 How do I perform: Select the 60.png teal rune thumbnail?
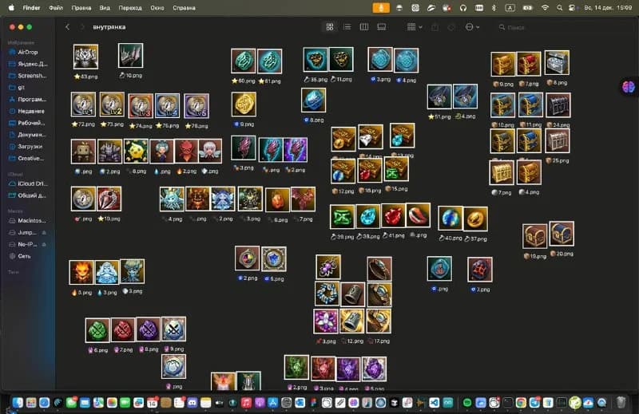244,61
